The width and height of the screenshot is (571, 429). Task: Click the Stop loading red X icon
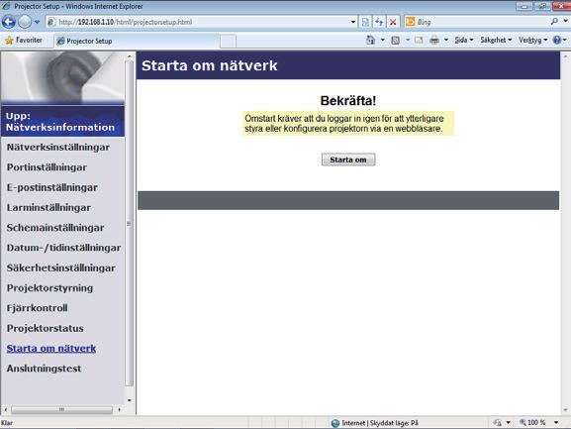pyautogui.click(x=393, y=22)
